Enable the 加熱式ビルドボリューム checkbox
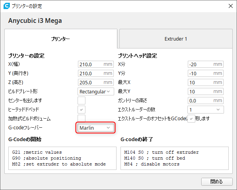 click(81, 119)
